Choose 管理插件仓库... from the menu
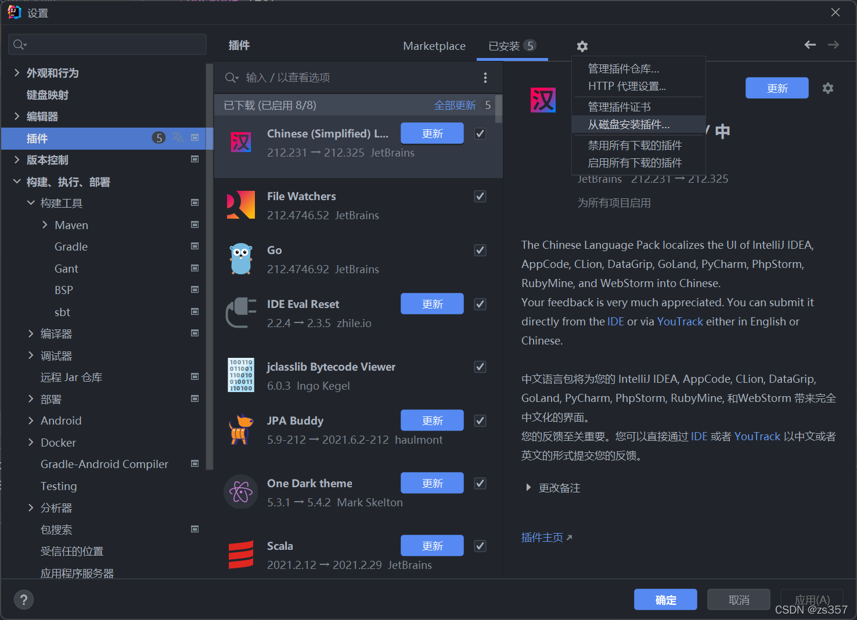This screenshot has height=620, width=857. (639, 69)
